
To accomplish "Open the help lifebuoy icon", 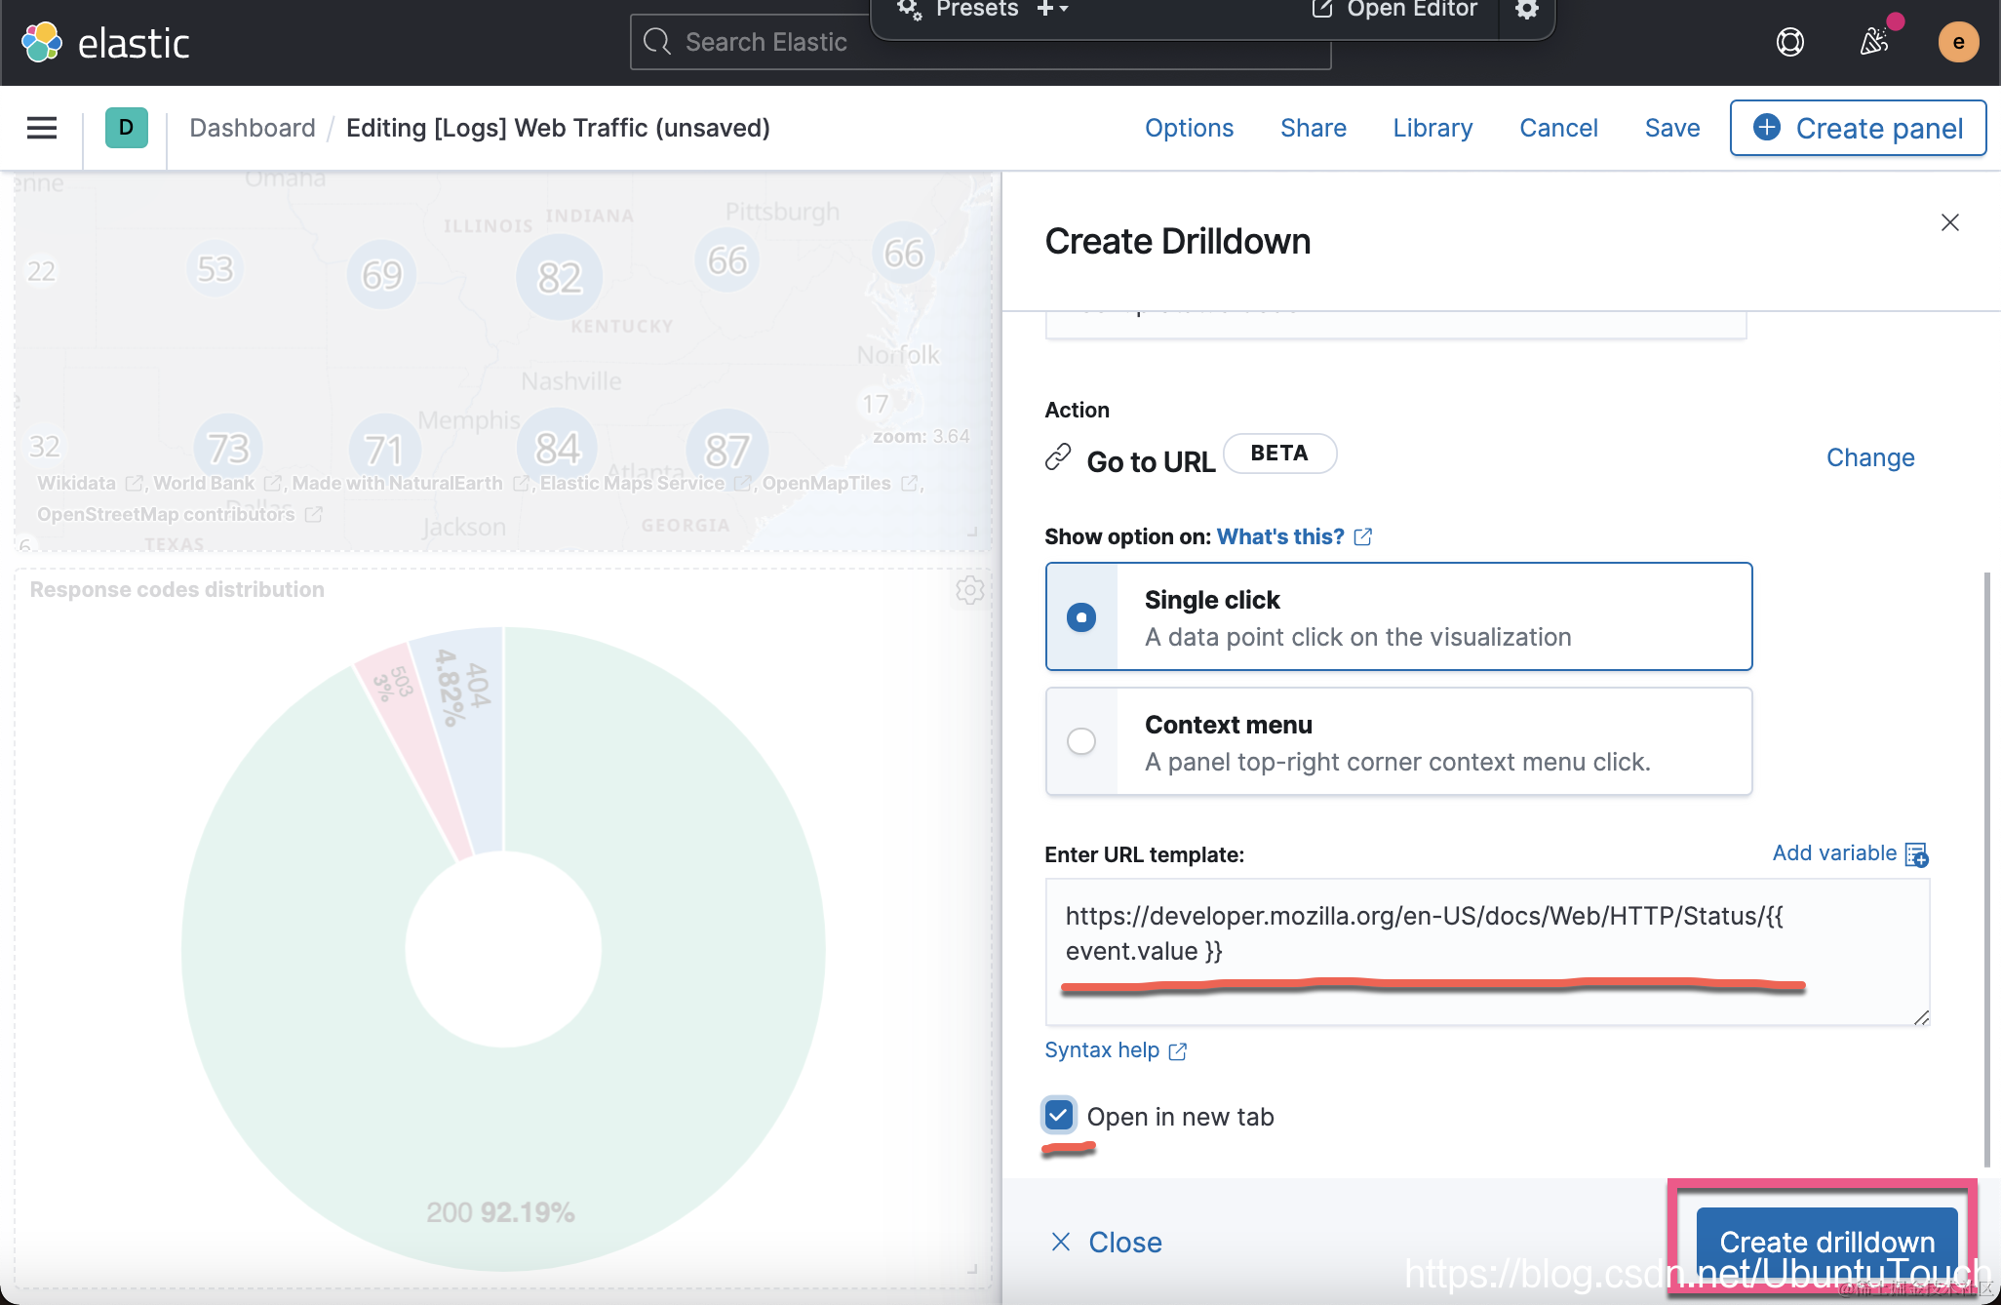I will click(1789, 42).
